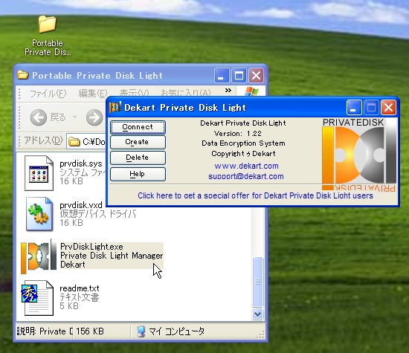Click the vertical scrollbar thumb in Explorer

point(258,282)
